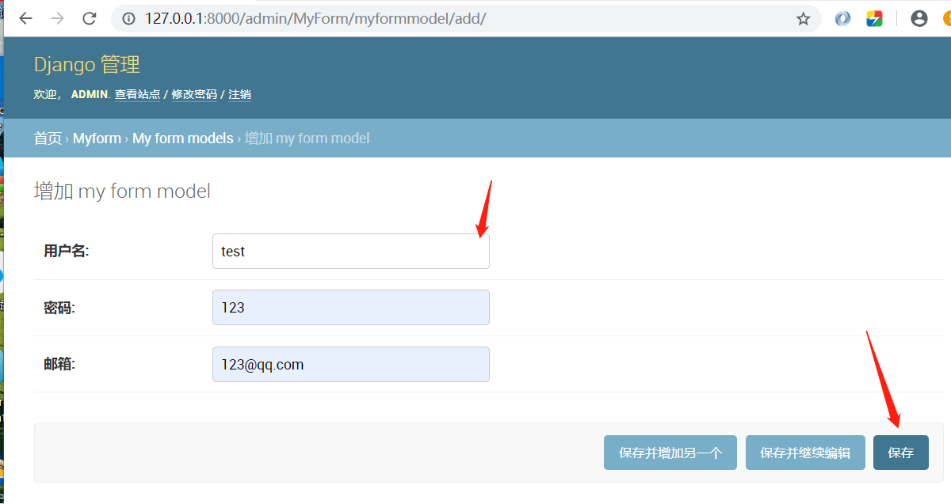This screenshot has width=951, height=504.
Task: Click the 保存并继续编辑 button
Action: [805, 452]
